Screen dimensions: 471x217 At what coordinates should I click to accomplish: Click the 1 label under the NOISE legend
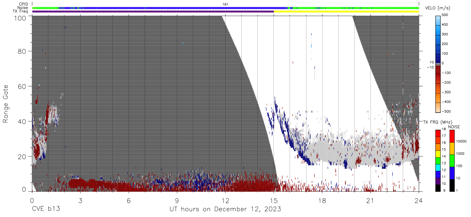click(x=457, y=190)
